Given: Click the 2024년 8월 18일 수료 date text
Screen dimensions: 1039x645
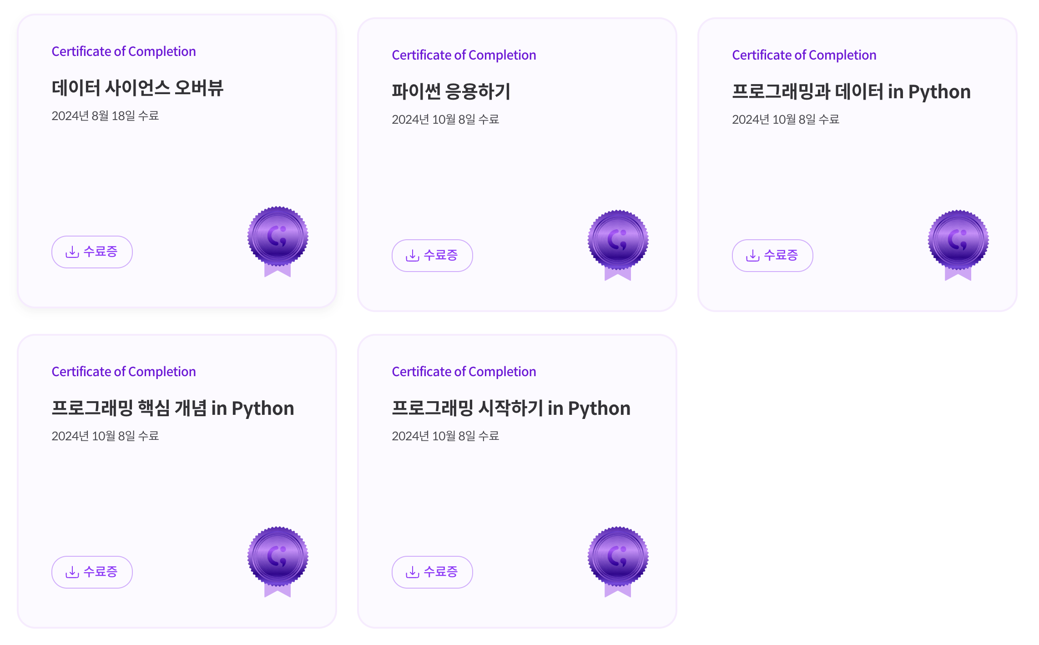Looking at the screenshot, I should tap(105, 116).
